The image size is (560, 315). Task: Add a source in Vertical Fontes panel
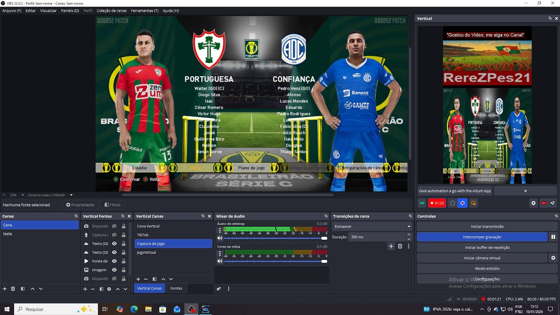pos(85,289)
